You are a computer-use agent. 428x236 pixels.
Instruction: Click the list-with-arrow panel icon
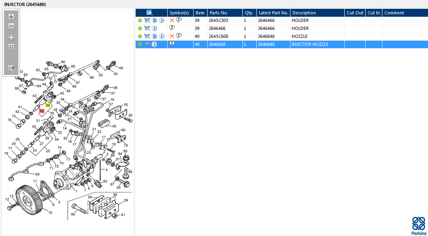pos(11,68)
